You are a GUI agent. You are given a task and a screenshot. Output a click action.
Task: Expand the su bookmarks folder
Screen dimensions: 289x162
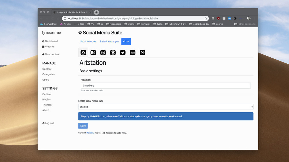[100, 24]
